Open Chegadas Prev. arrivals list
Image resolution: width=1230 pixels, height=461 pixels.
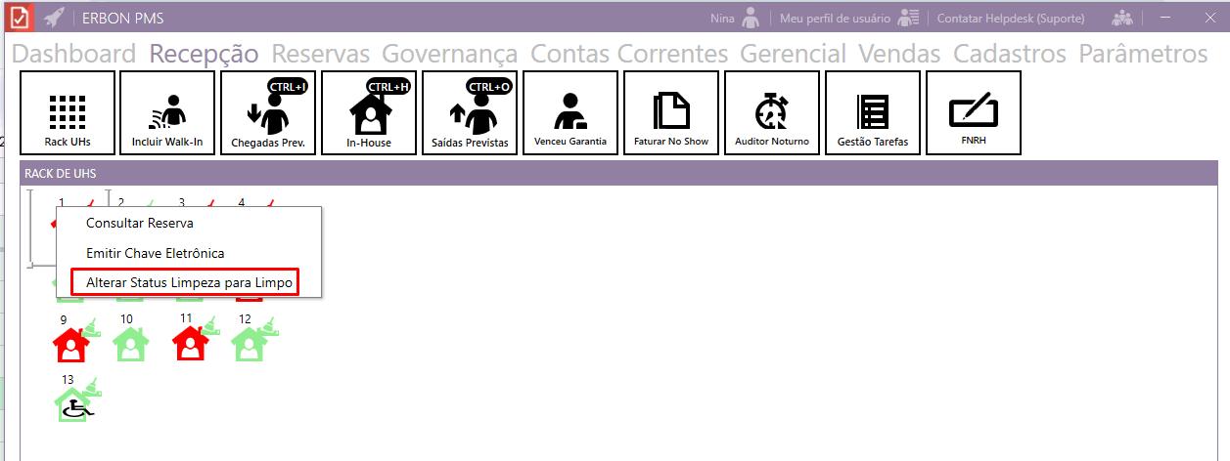(268, 113)
